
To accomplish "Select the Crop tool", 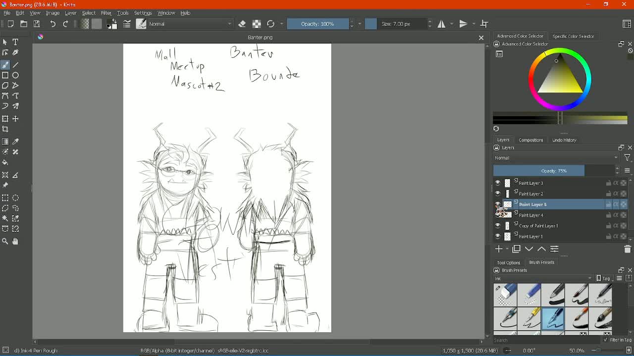I will pyautogui.click(x=5, y=129).
